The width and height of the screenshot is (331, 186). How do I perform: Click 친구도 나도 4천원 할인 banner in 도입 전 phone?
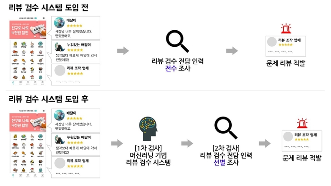pyautogui.click(x=28, y=30)
